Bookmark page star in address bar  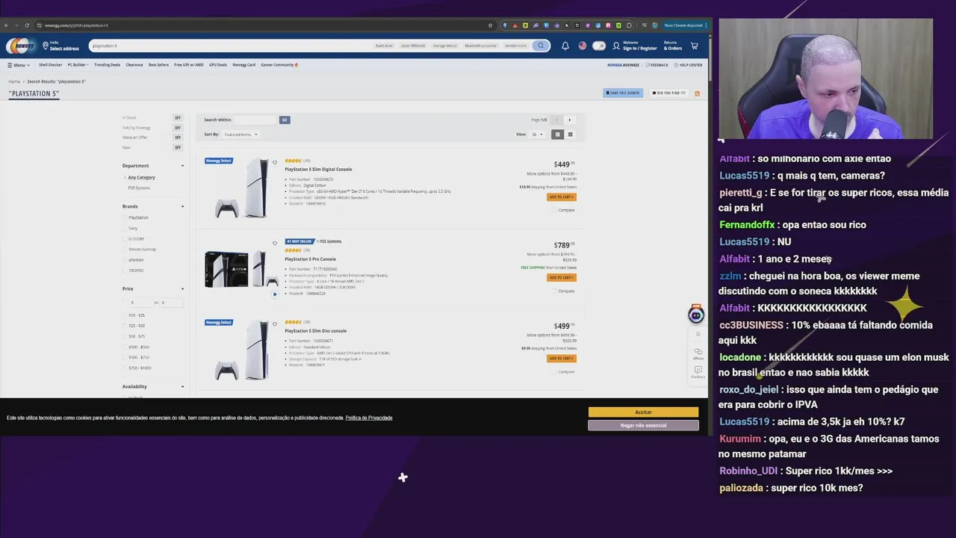tap(490, 25)
